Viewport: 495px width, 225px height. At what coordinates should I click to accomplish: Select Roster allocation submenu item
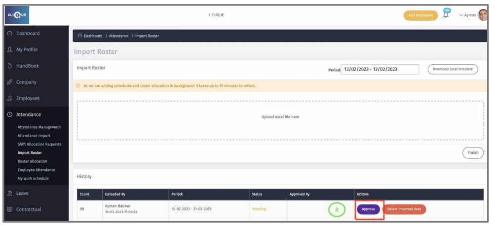coord(33,161)
